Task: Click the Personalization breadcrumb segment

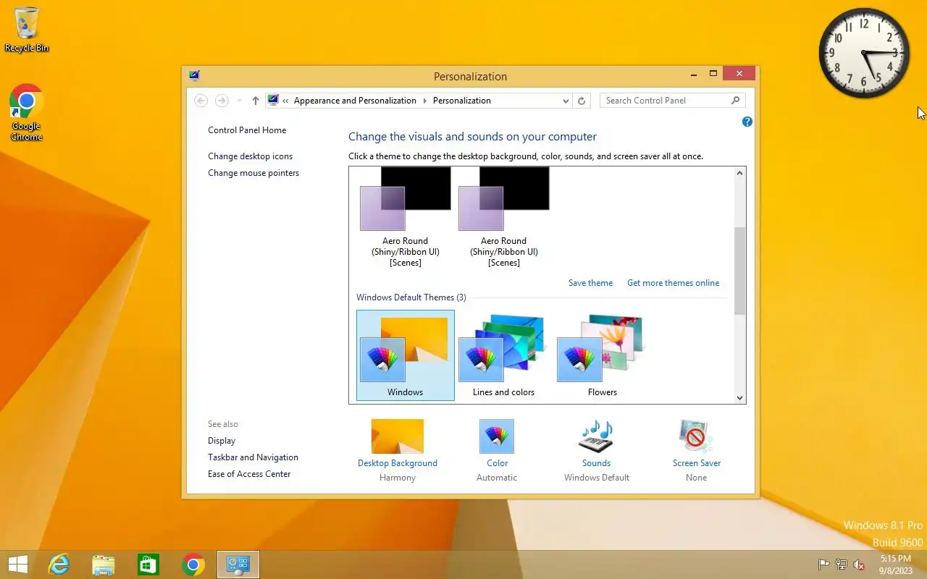Action: tap(461, 101)
